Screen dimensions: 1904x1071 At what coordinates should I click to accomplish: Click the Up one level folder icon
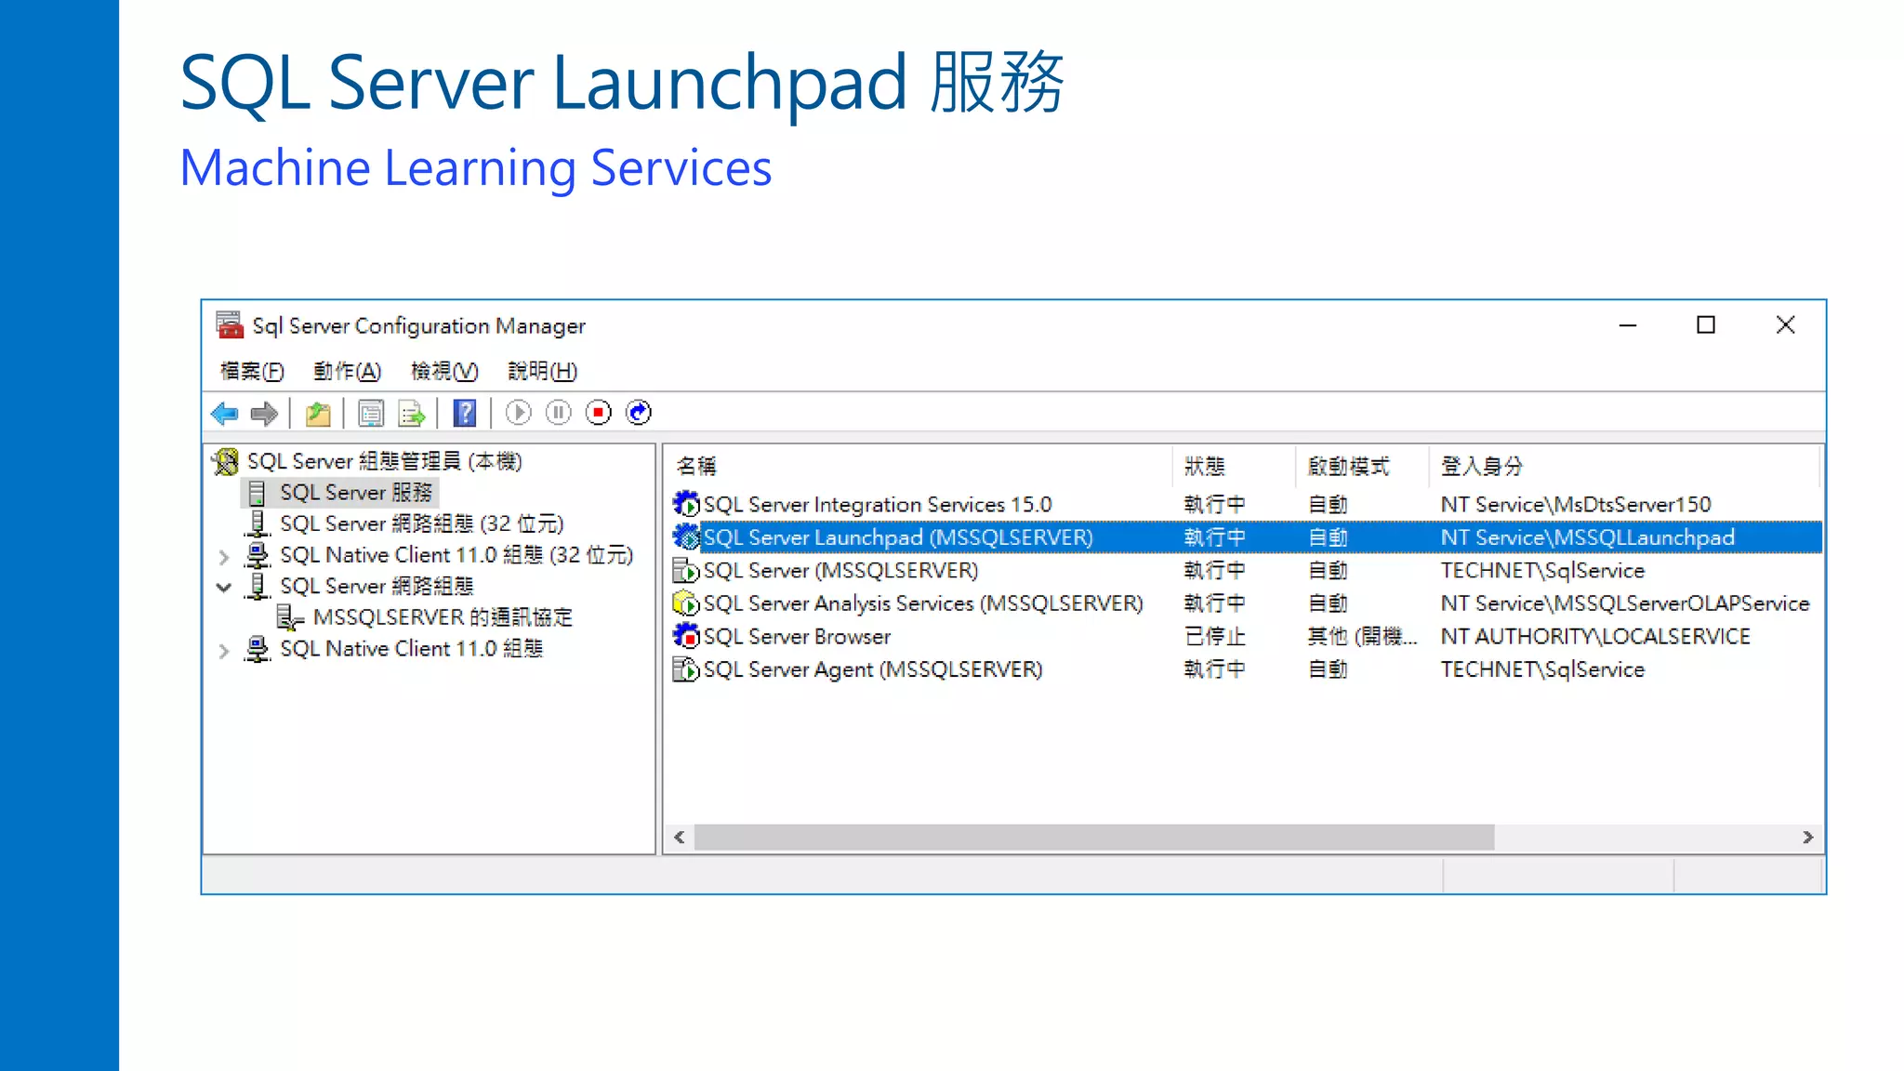point(318,414)
